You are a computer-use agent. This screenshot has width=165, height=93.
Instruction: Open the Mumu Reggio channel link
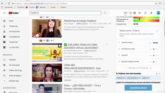point(69,24)
